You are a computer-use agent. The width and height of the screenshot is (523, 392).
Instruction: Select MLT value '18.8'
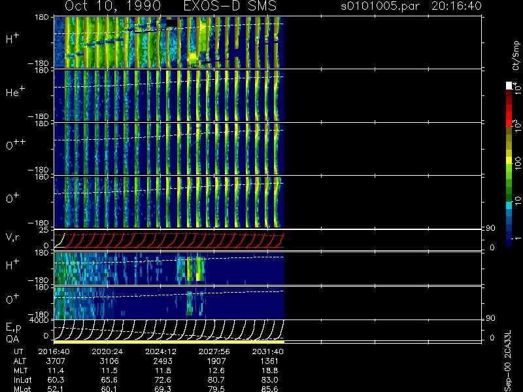(269, 370)
